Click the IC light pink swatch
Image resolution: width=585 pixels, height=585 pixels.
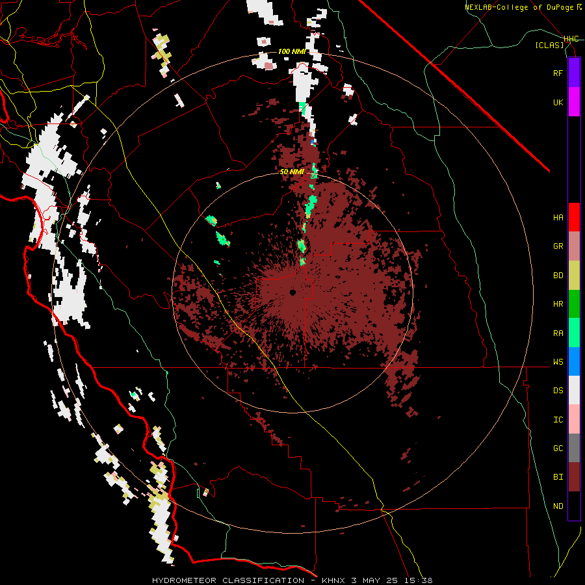point(574,419)
